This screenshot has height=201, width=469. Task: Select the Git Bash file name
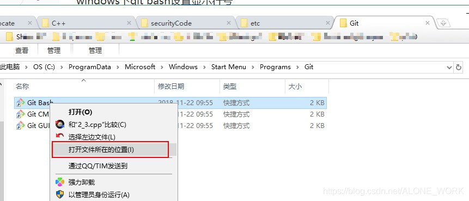click(x=40, y=103)
